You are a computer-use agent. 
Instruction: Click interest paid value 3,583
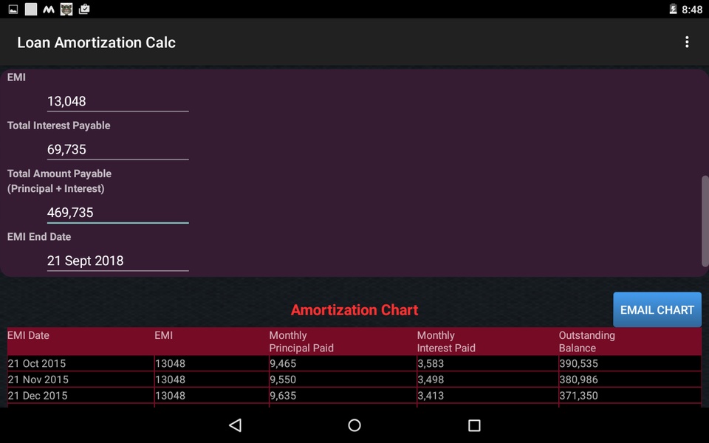click(431, 363)
